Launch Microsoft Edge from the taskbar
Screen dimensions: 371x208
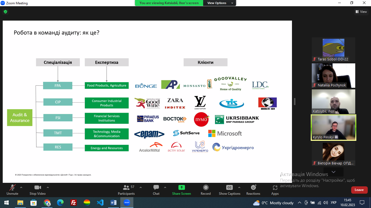point(60,203)
